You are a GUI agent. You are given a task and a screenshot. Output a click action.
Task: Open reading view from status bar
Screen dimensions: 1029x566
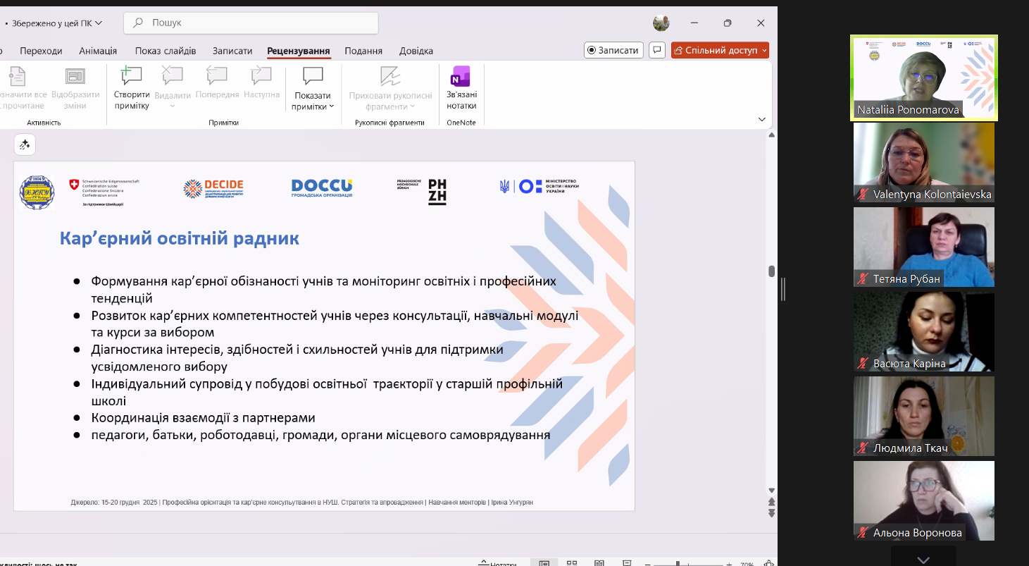[x=598, y=563]
